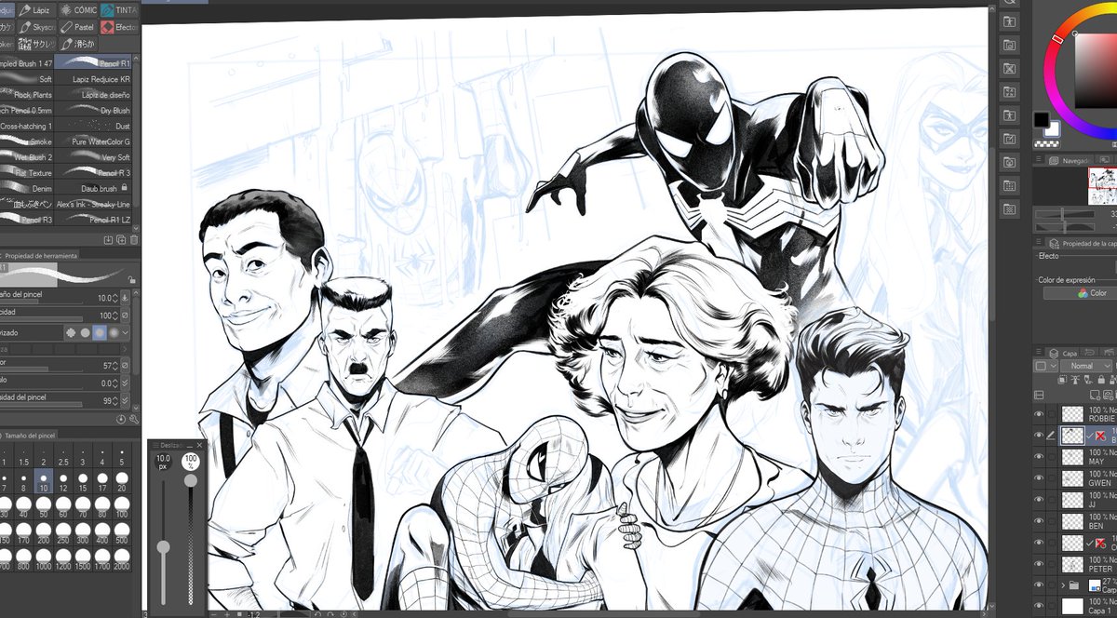Pick the Very Soft brush
This screenshot has width=1117, height=618.
[94, 157]
